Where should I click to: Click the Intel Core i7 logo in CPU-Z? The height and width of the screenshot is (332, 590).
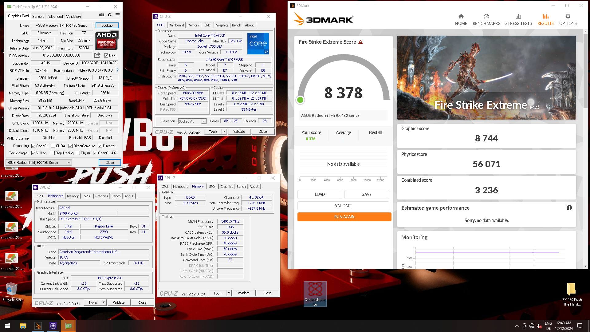(258, 43)
